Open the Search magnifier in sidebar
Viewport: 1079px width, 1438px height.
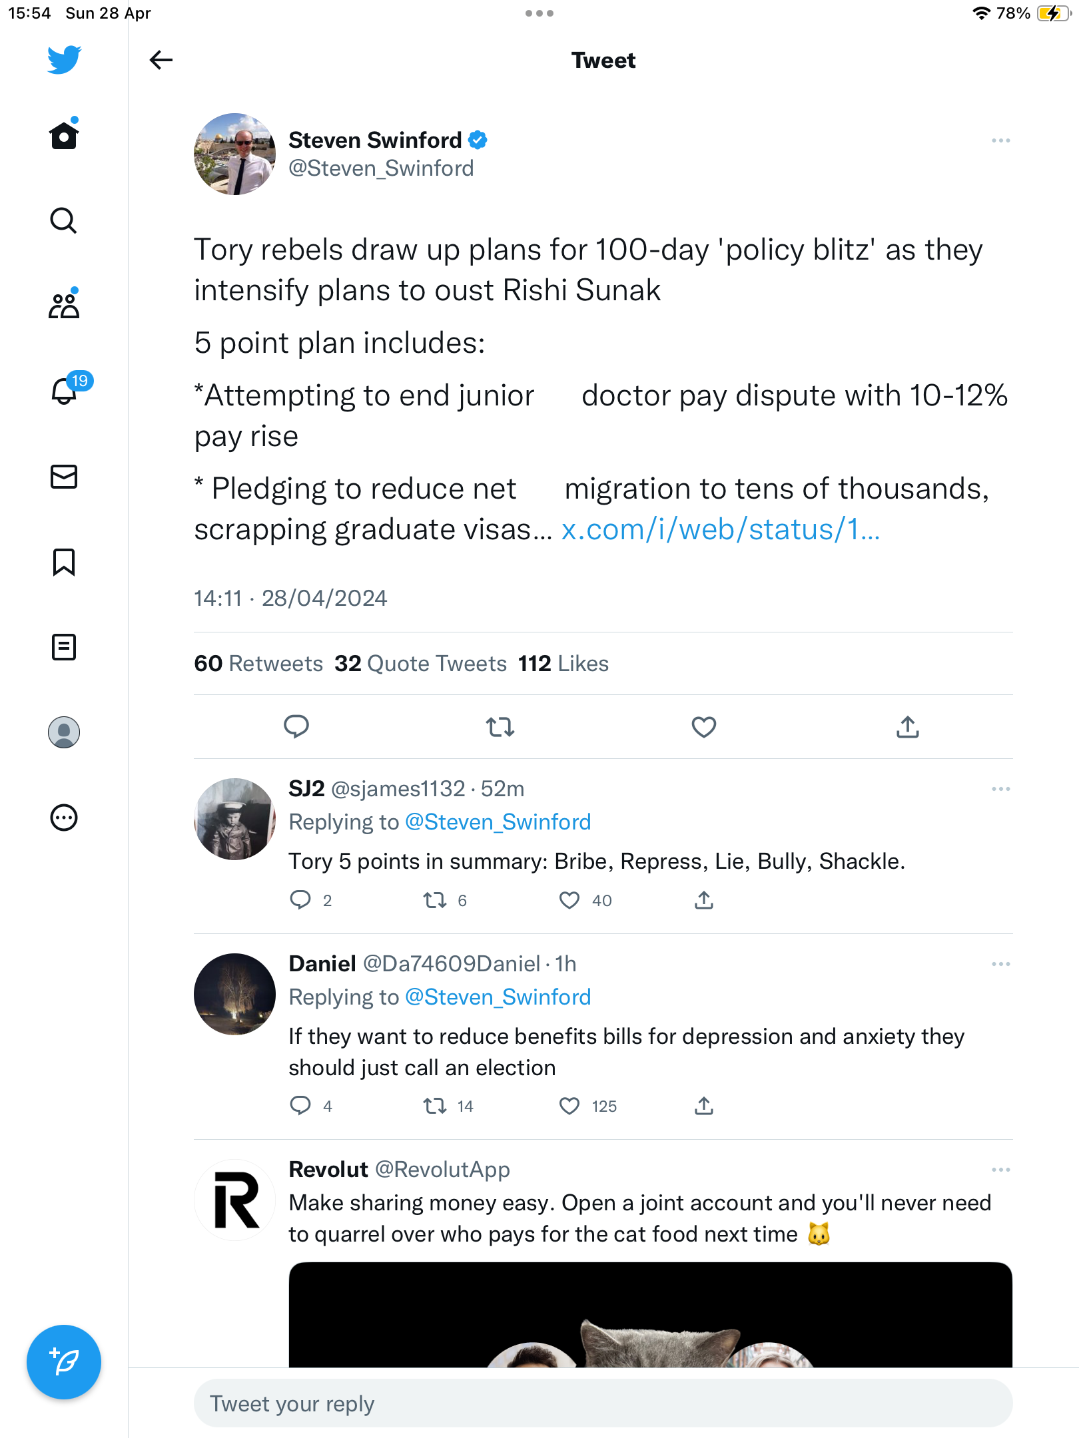(64, 220)
